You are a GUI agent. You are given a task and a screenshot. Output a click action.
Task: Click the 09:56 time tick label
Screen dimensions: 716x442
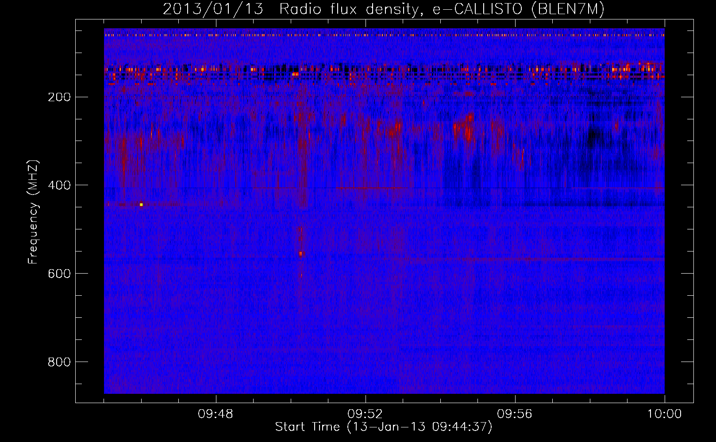[515, 414]
